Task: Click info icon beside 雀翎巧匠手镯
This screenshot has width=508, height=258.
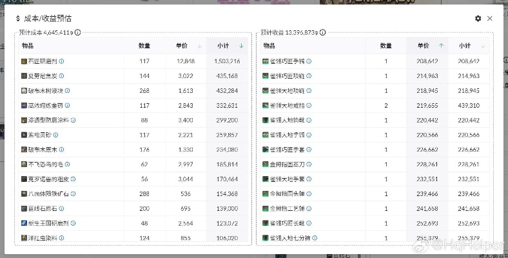Action: (309, 61)
